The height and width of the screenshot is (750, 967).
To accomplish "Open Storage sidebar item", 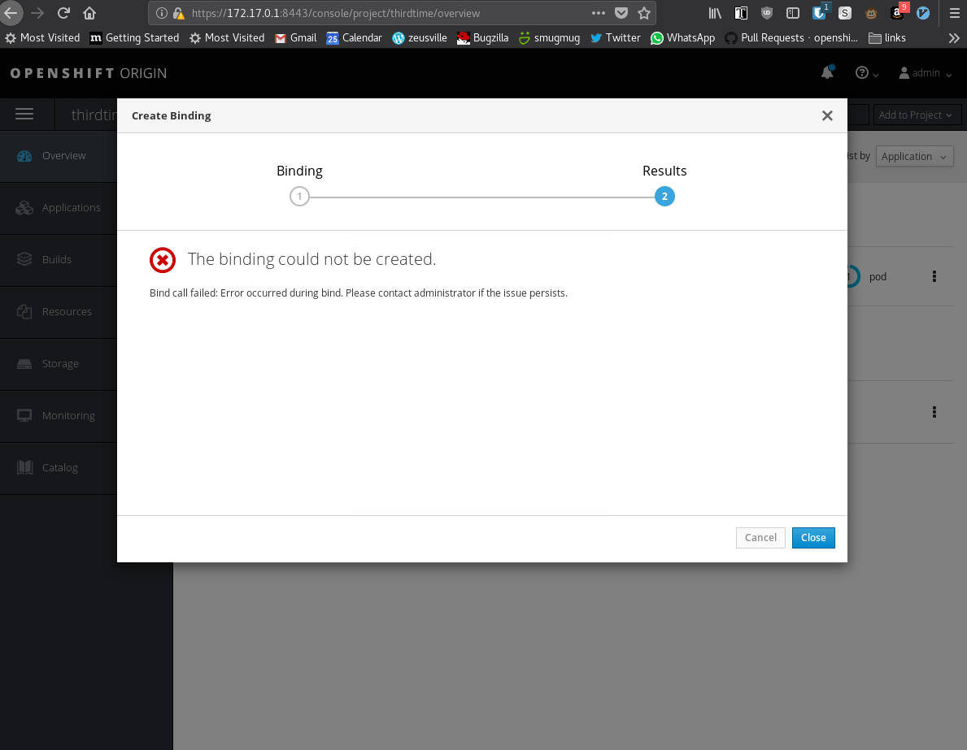I will coord(59,363).
